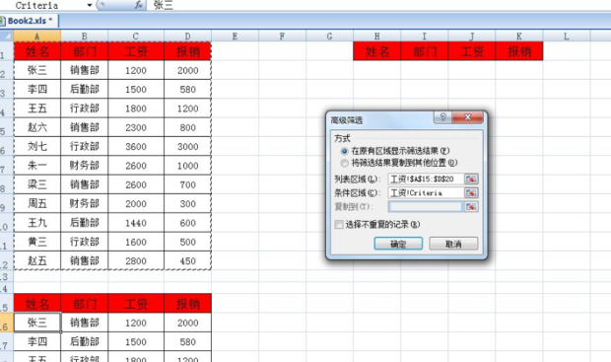The image size is (611, 362).
Task: Click reimbursement cell 3000 in 刘七 row
Action: 188,146
